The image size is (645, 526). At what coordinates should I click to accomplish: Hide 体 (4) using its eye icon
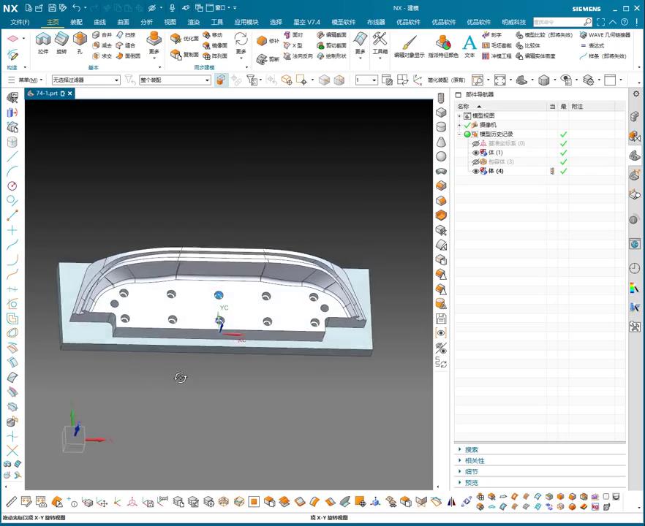click(x=475, y=171)
